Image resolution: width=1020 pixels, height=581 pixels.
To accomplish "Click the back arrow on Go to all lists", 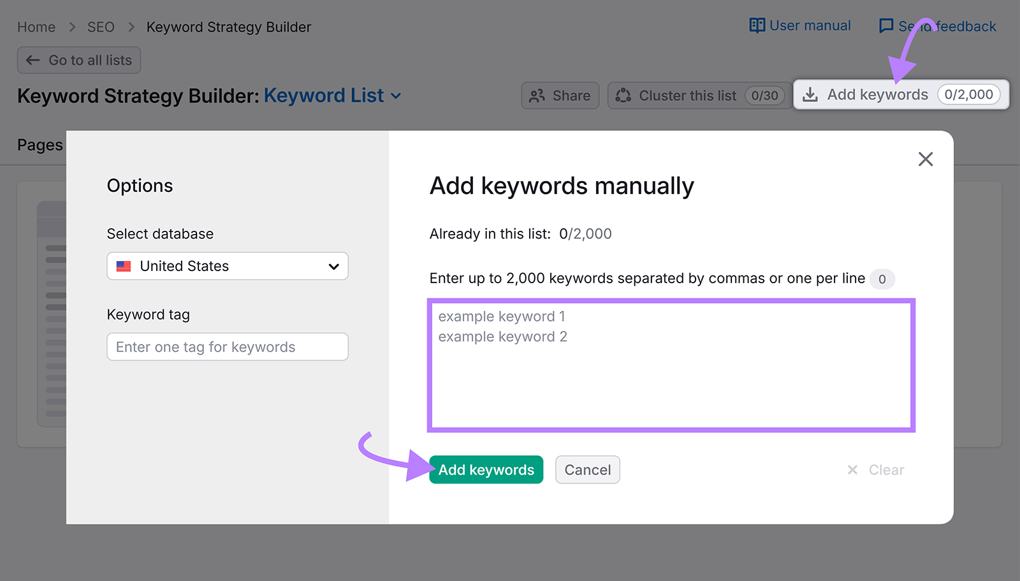I will pyautogui.click(x=32, y=60).
